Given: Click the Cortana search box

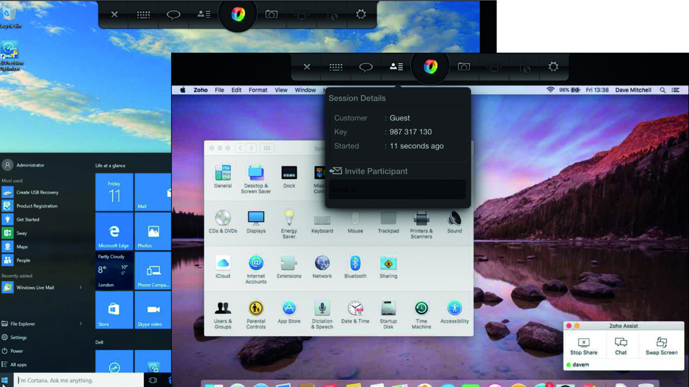Looking at the screenshot, I should pos(78,381).
